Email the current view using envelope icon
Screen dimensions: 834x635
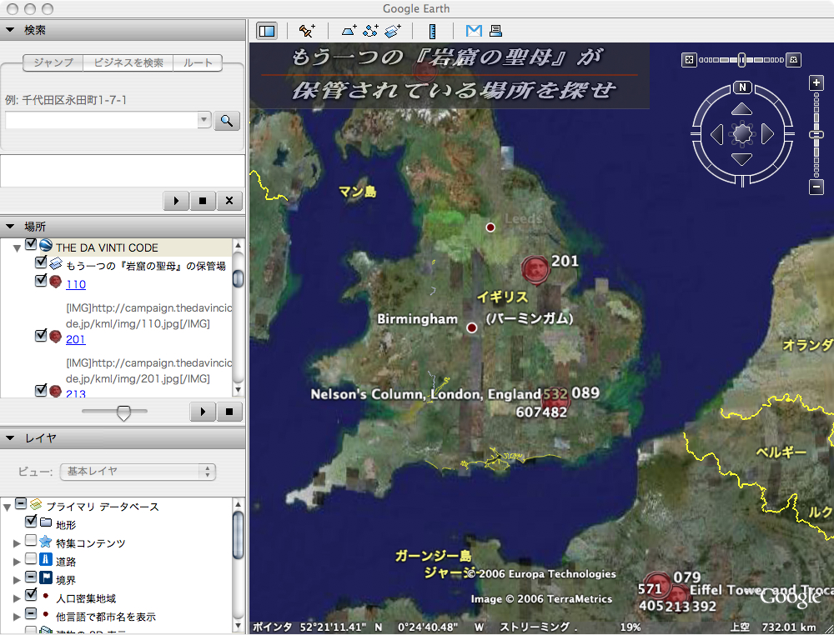pos(474,31)
